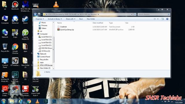This screenshot has width=185, height=104.
Task: Launch Betternet from the desktop
Action: tap(15, 20)
